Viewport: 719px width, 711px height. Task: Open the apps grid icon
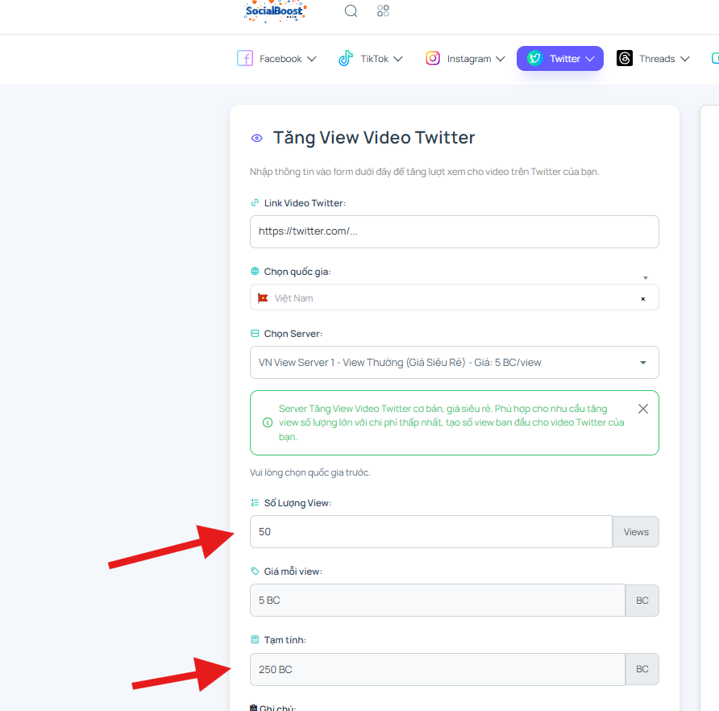coord(383,10)
